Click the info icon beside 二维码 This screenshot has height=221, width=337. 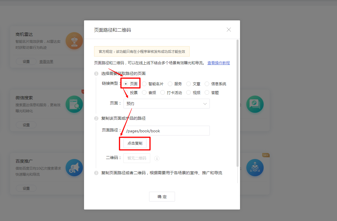click(x=156, y=158)
